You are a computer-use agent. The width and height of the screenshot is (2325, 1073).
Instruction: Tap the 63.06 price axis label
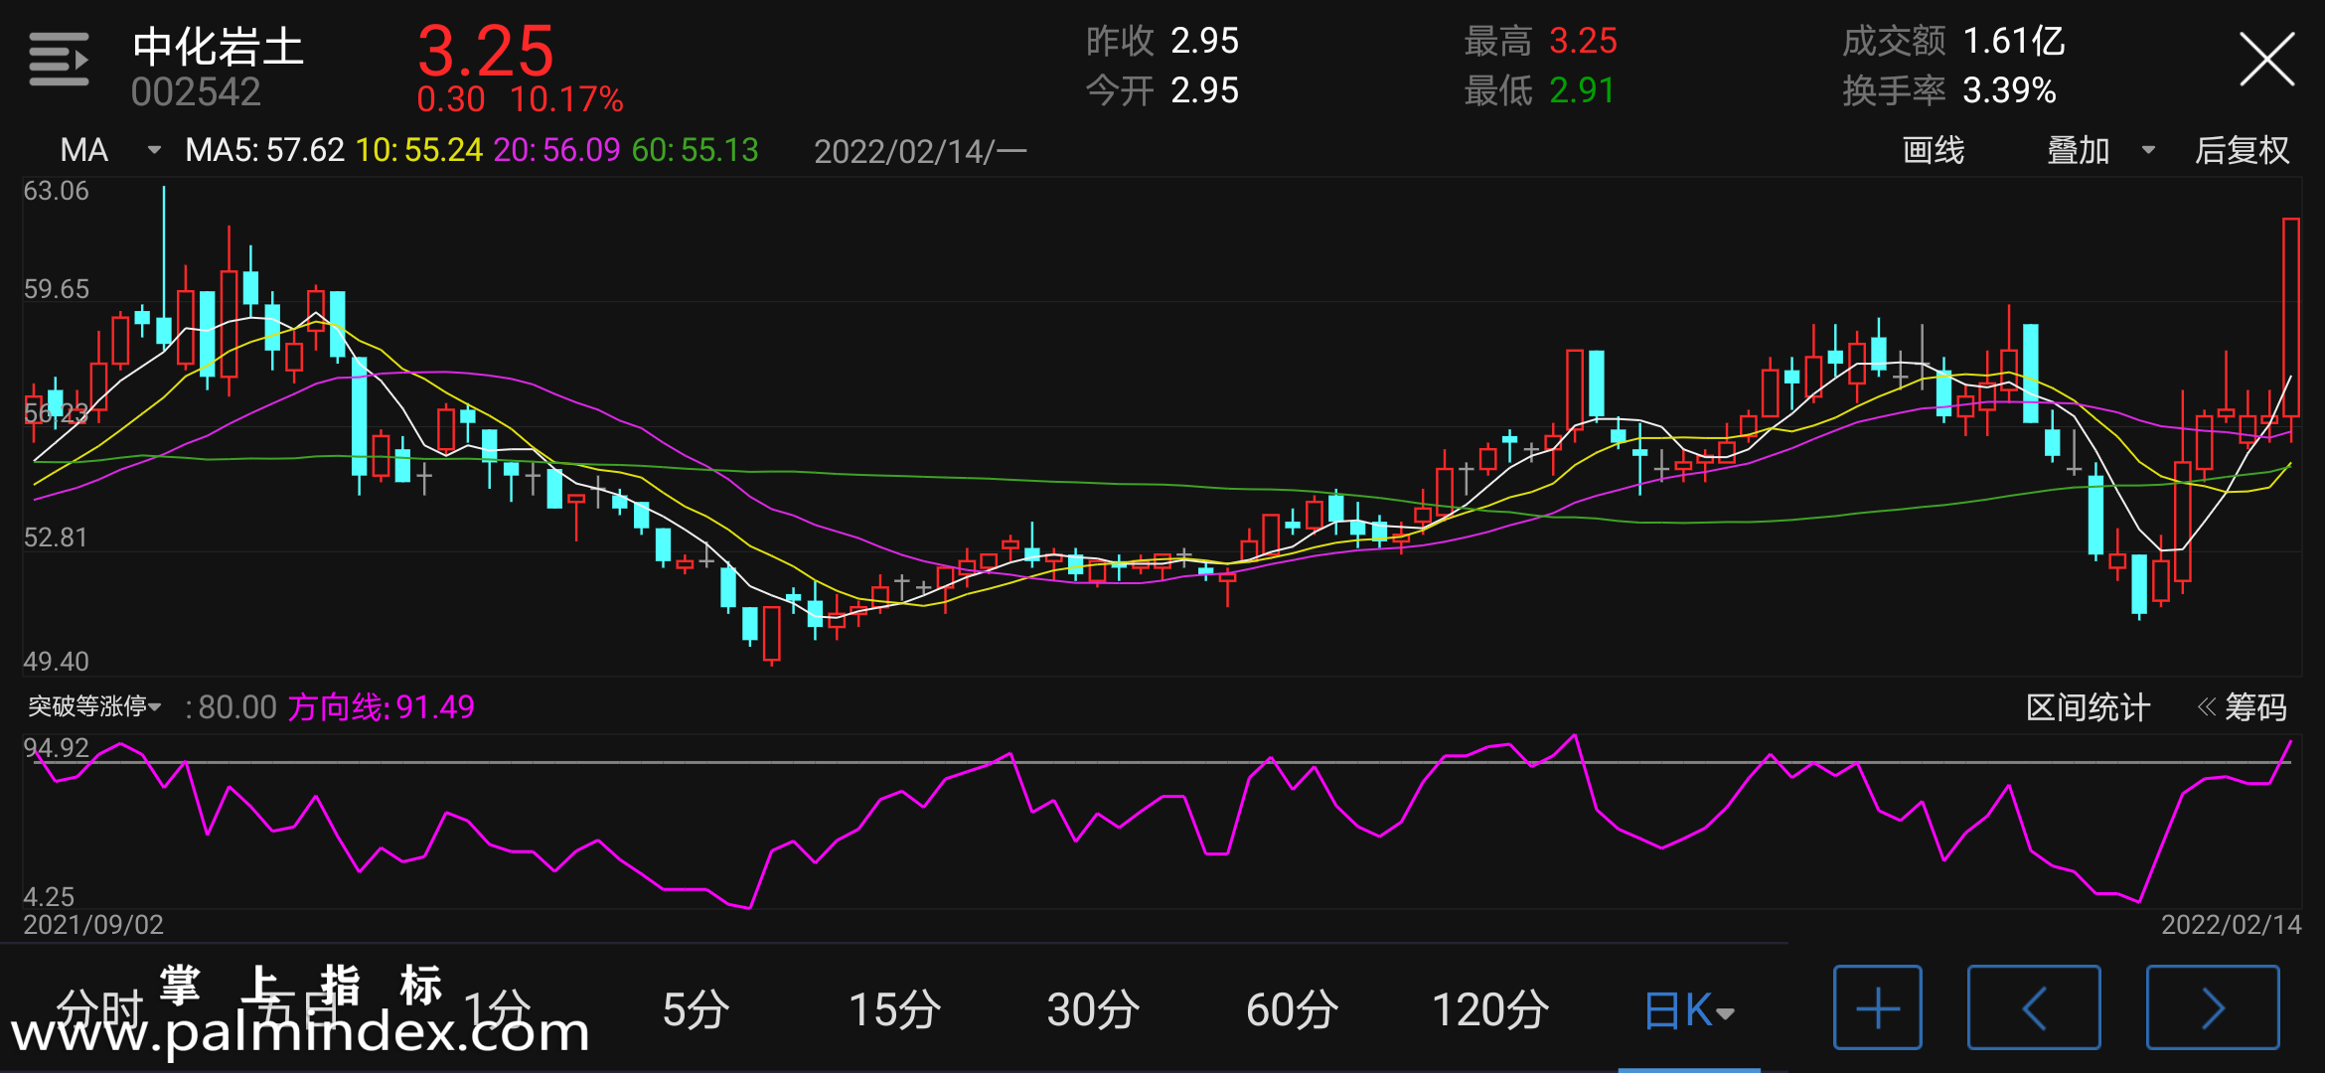[x=56, y=191]
